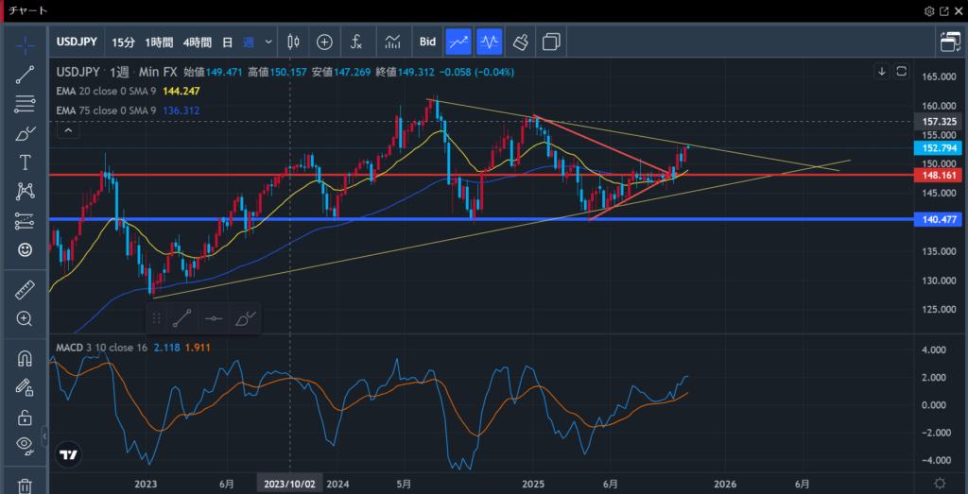Choose the Text annotation tool
Image resolution: width=968 pixels, height=494 pixels.
(26, 162)
